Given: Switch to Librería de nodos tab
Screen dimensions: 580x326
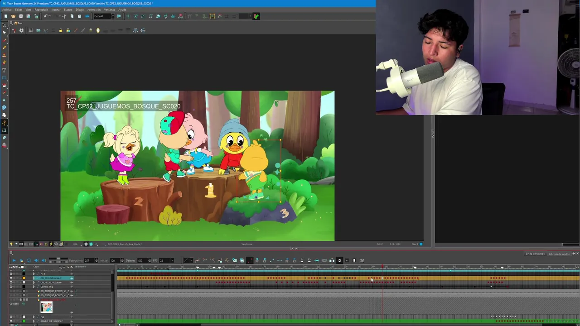Looking at the screenshot, I should pyautogui.click(x=559, y=254).
